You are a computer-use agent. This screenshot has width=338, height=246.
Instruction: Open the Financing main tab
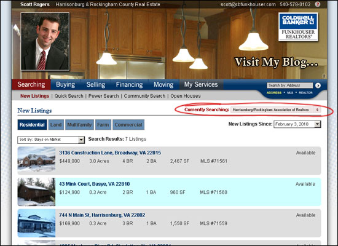[129, 84]
